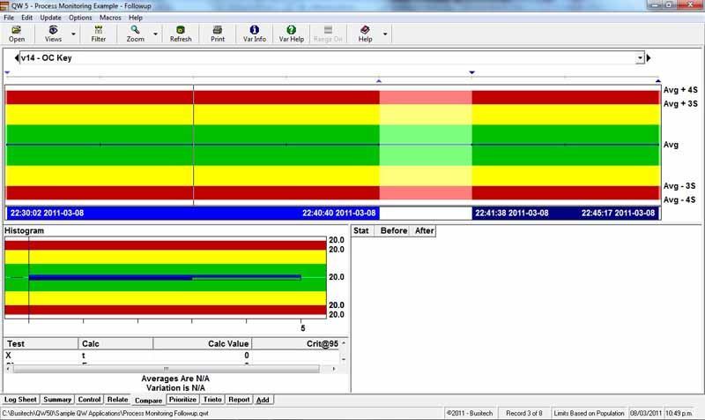Click the downward range marker above 22:41:38
Image resolution: width=705 pixels, height=420 pixels.
(x=471, y=72)
